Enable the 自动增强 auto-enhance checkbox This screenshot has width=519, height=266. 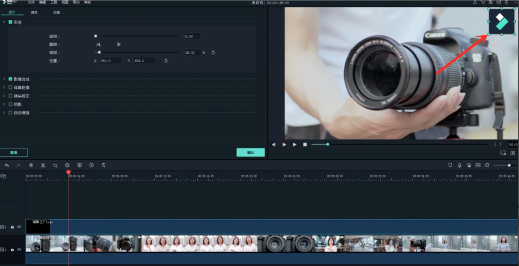coord(10,113)
